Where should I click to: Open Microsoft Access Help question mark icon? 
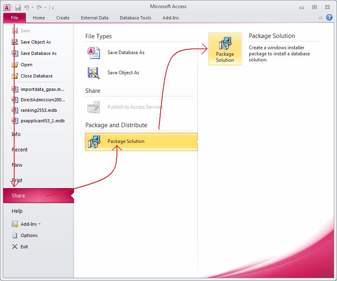[329, 17]
